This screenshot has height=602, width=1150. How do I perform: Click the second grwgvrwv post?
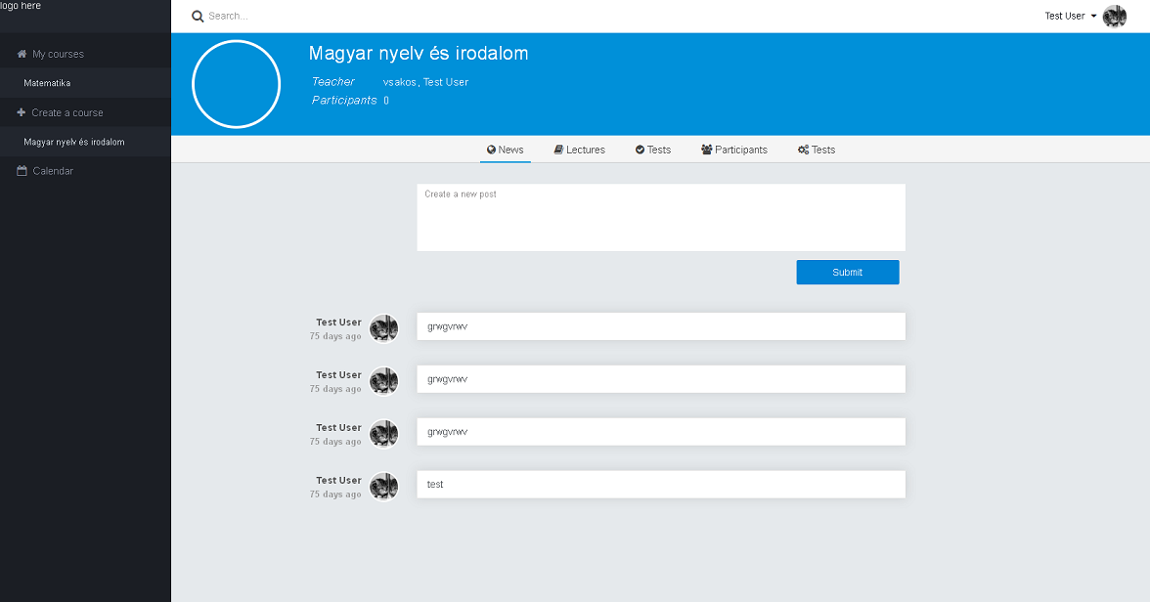pos(661,379)
